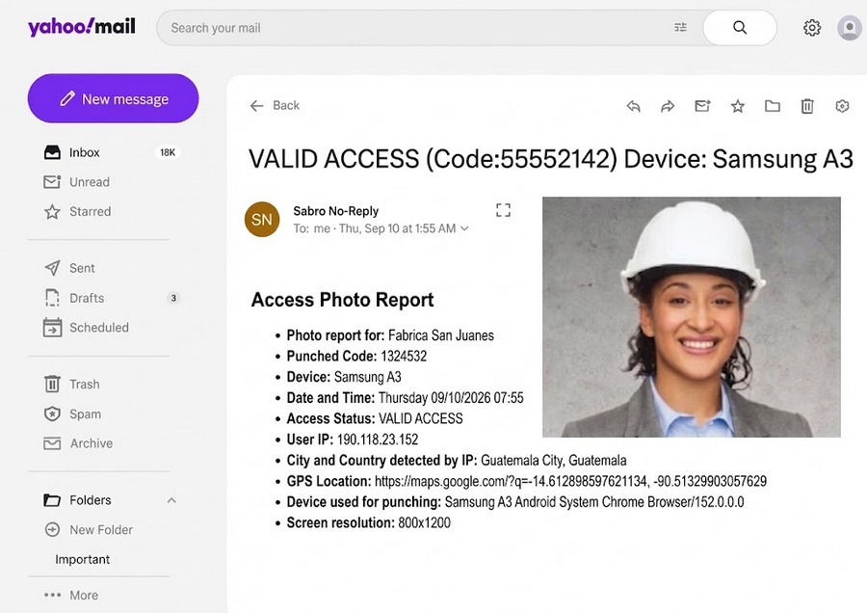Click sender name Sabro No-Reply

pos(335,211)
